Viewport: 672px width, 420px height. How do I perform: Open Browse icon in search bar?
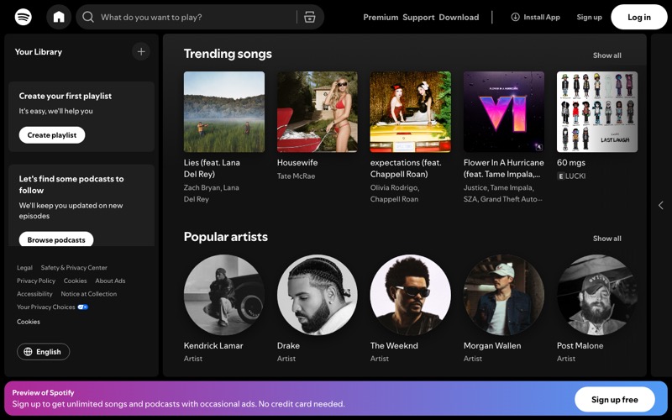(309, 17)
